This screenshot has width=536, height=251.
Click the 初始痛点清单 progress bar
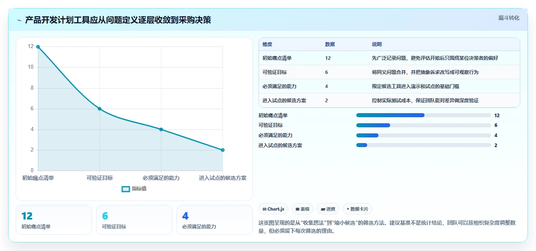[424, 115]
